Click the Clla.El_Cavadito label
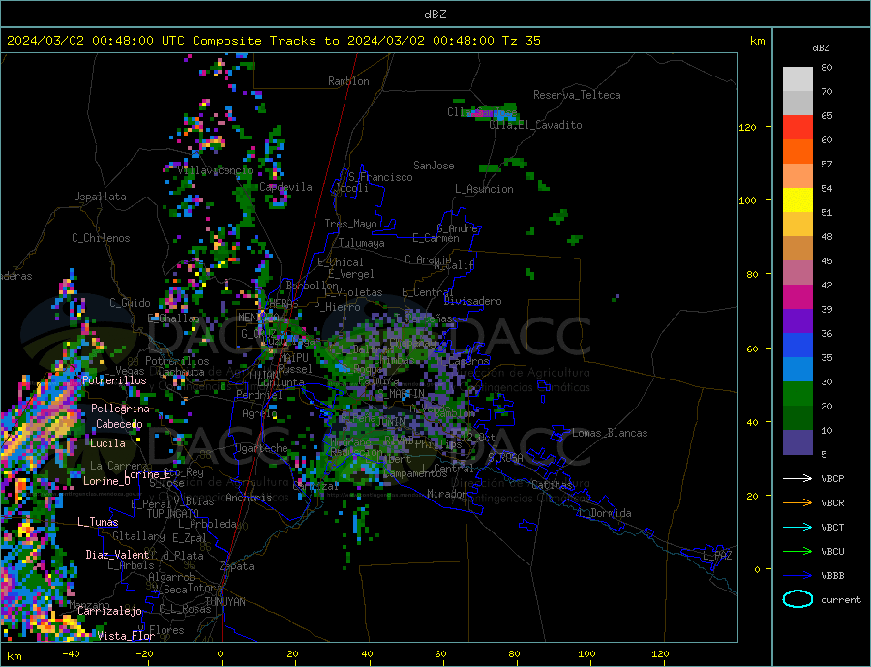The height and width of the screenshot is (667, 871). 535,125
